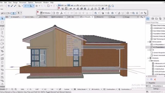This screenshot has height=93, width=165.
Task: Click the red X delete icon in Navigator
Action: [x=155, y=79]
